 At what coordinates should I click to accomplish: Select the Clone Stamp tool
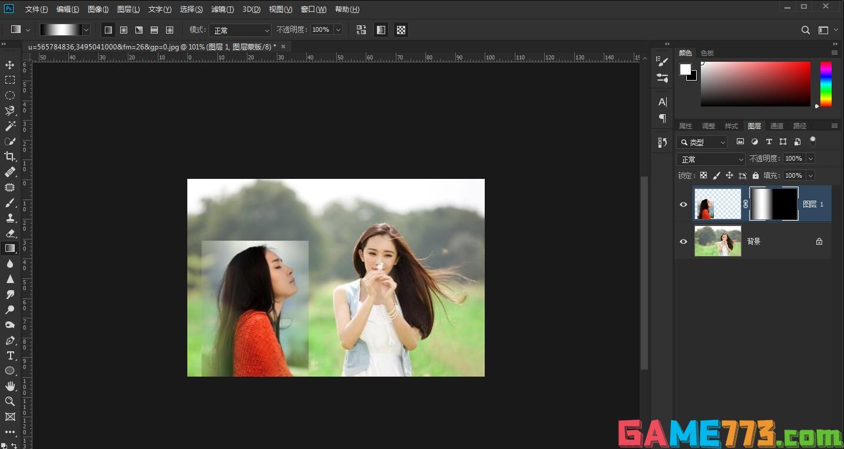[x=10, y=218]
